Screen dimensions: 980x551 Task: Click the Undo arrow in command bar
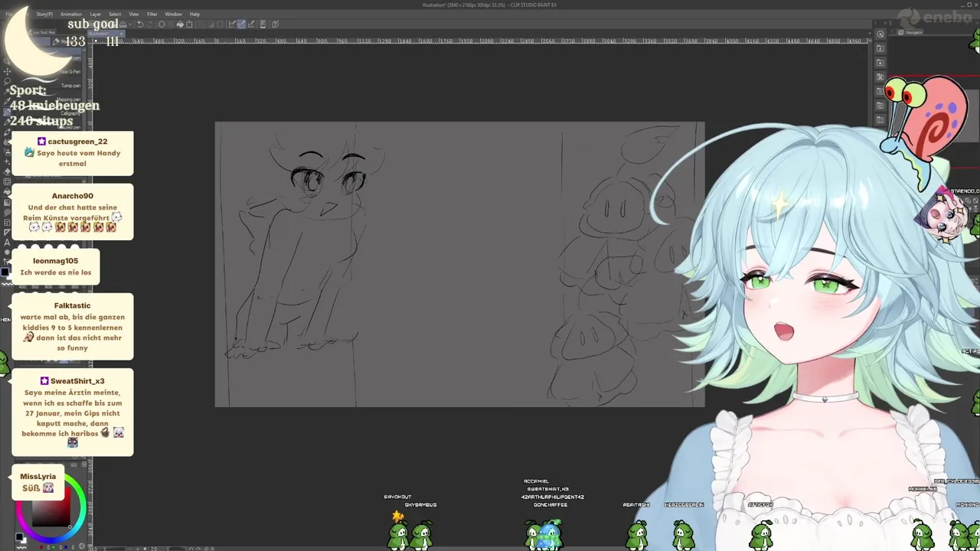coord(140,24)
